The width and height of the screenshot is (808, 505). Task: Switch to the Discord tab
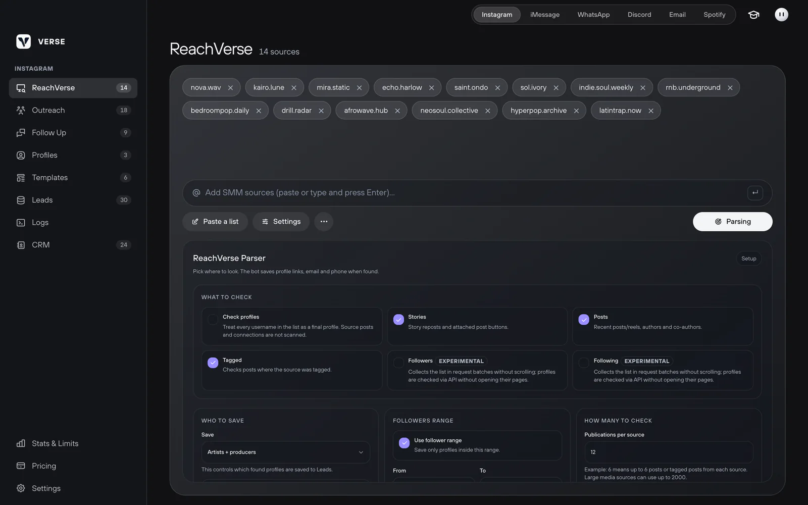pyautogui.click(x=639, y=15)
